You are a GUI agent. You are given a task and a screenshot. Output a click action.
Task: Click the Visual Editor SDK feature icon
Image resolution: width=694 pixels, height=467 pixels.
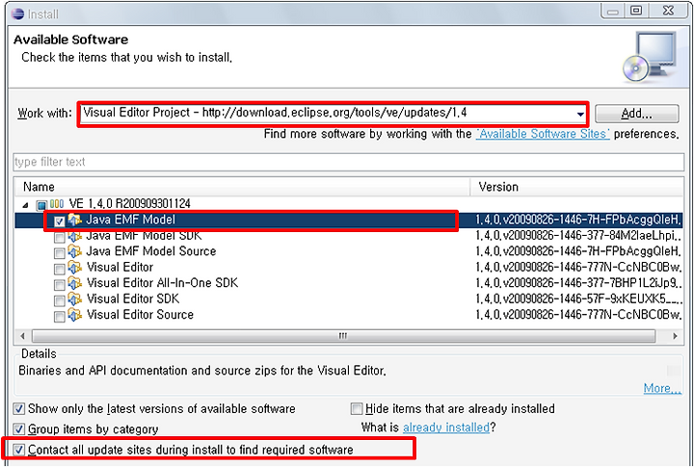pos(75,299)
